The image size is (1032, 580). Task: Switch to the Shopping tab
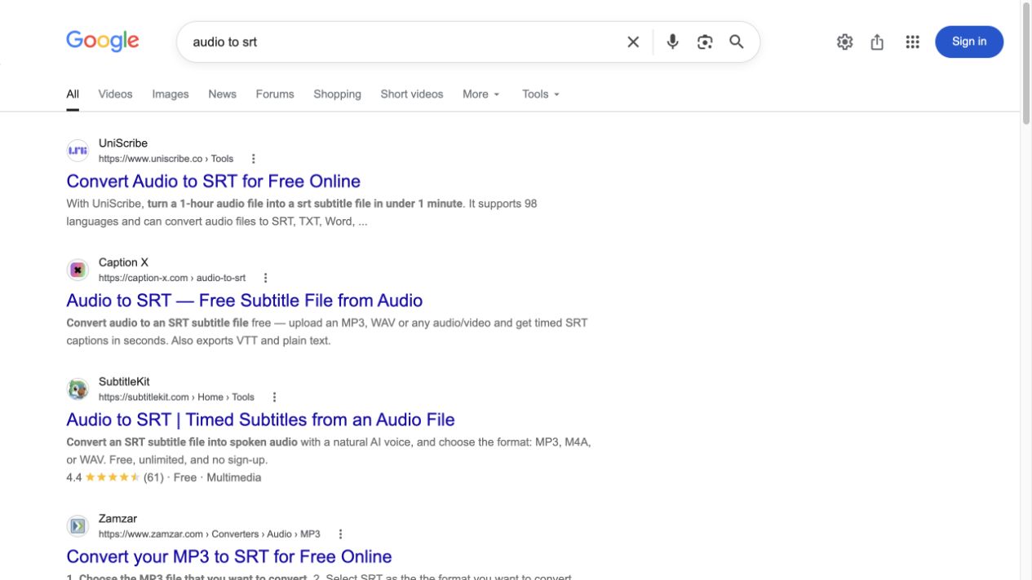pyautogui.click(x=337, y=94)
